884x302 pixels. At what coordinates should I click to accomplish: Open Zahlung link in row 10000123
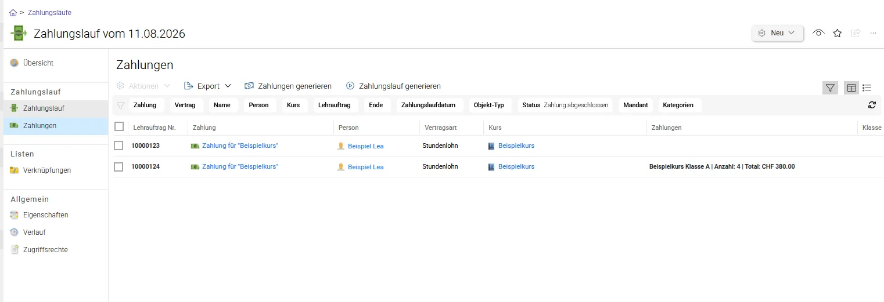[240, 145]
